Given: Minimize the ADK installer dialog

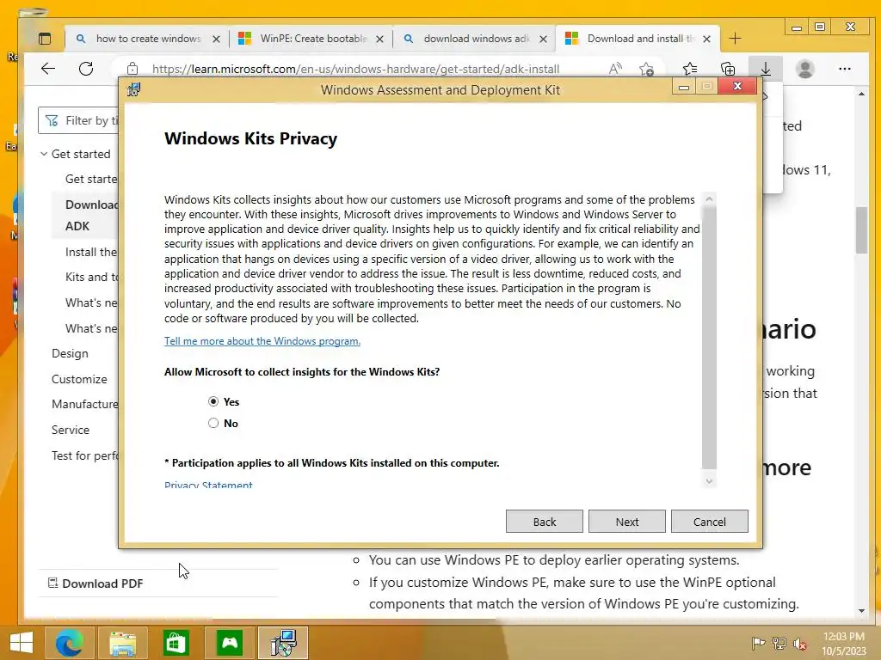Looking at the screenshot, I should 684,87.
